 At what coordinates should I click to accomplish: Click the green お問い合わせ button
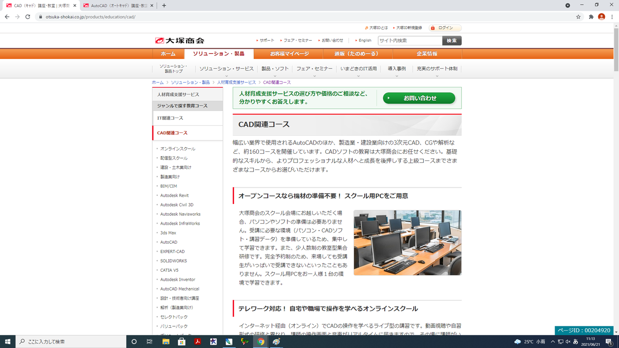pos(419,98)
